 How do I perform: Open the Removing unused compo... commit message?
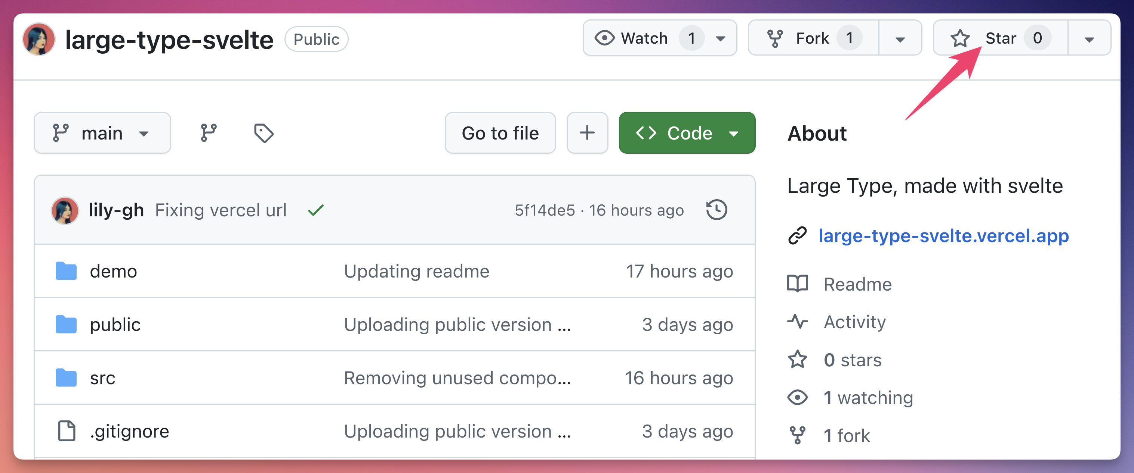tap(457, 378)
